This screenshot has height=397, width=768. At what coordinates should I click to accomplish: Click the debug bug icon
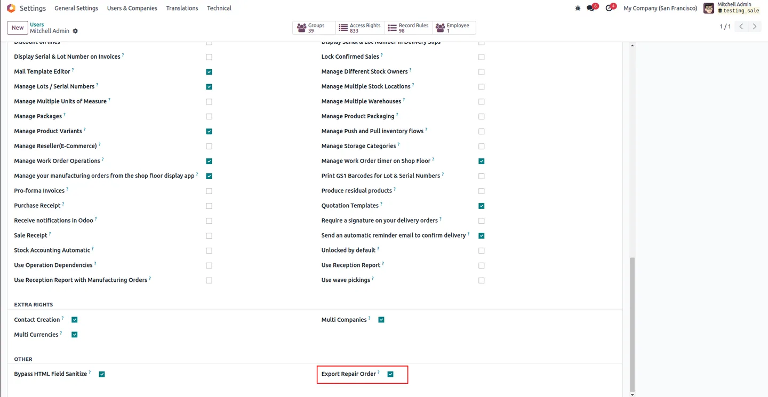click(578, 8)
